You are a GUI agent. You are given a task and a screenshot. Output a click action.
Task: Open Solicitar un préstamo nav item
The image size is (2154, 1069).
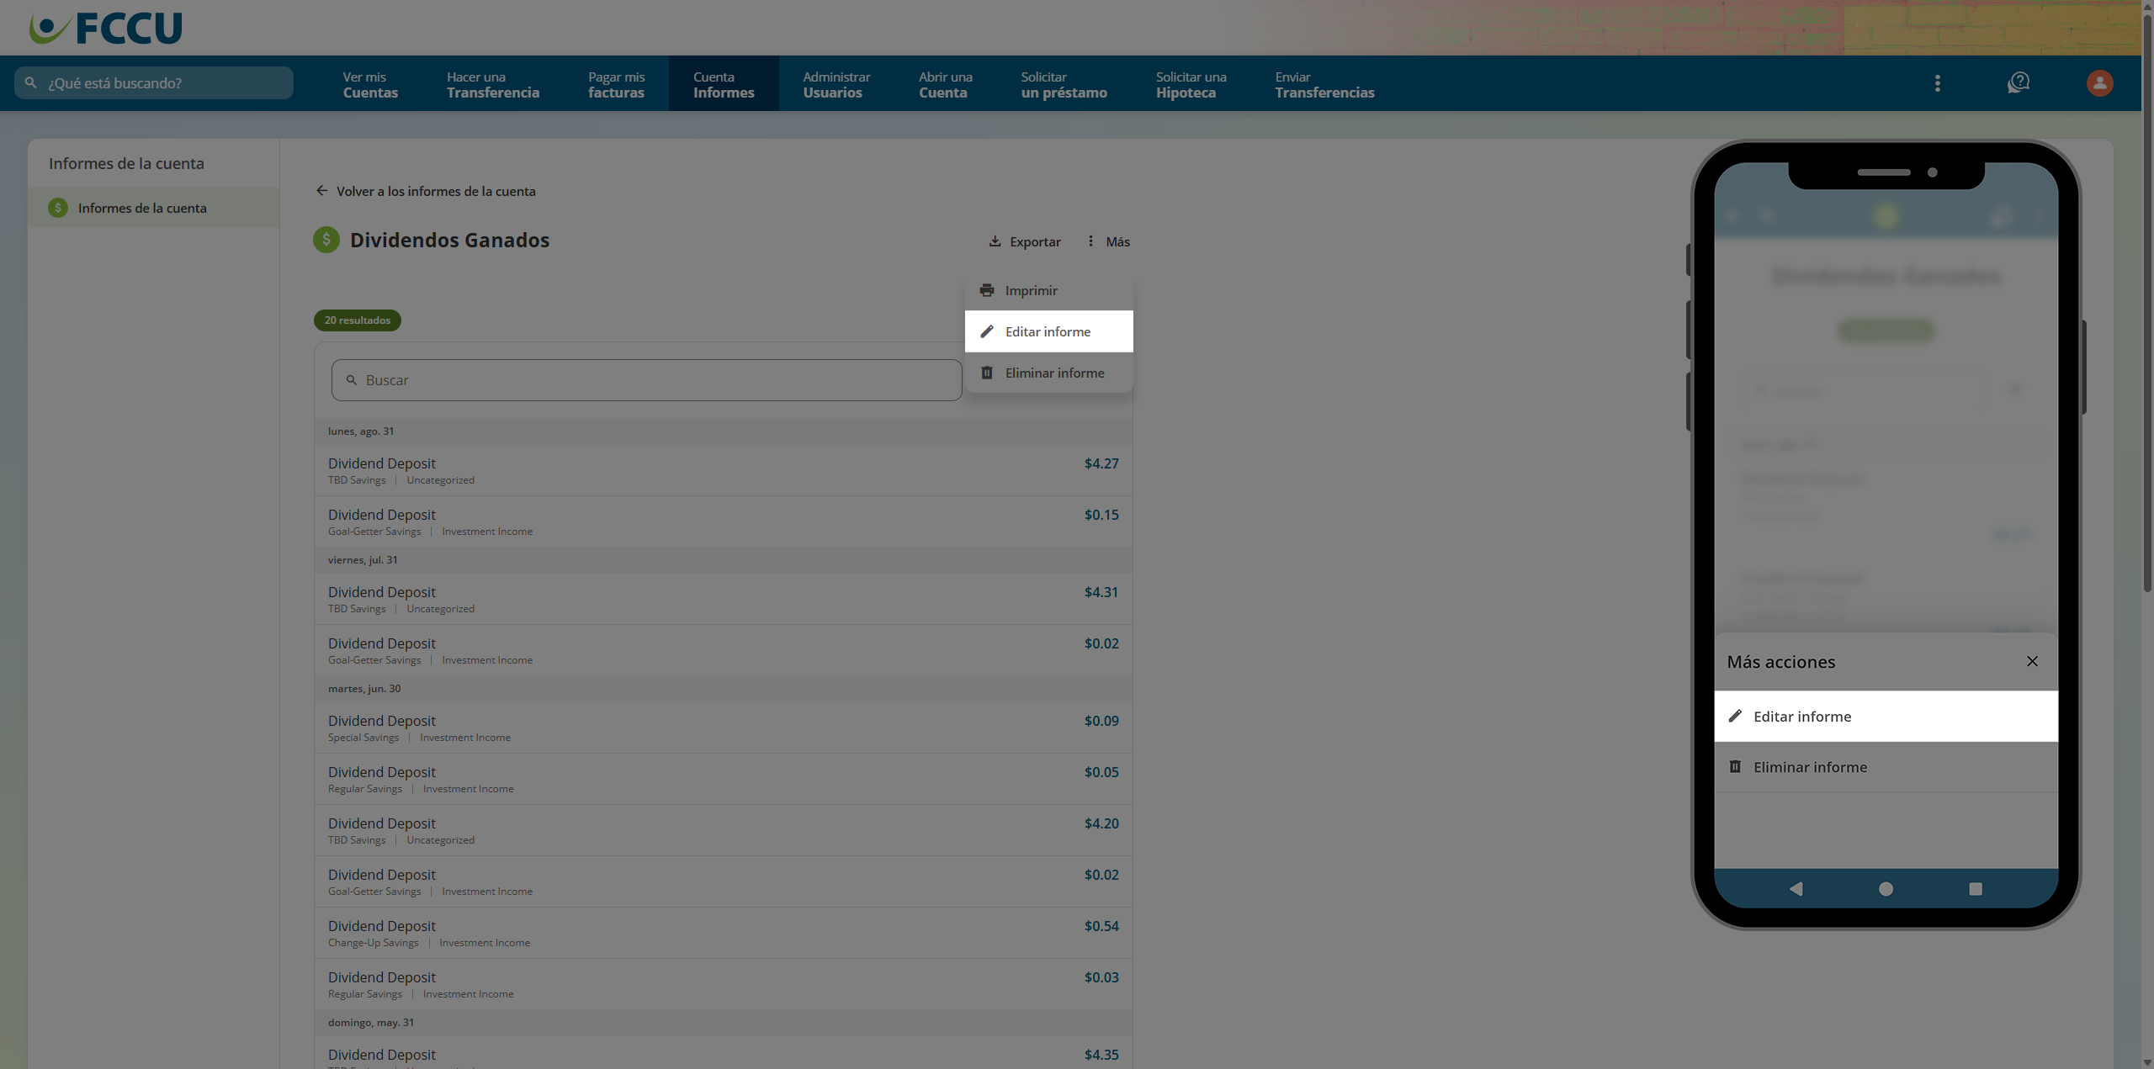1064,84
